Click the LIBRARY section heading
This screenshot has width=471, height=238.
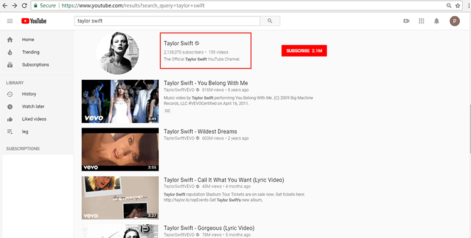(14, 83)
